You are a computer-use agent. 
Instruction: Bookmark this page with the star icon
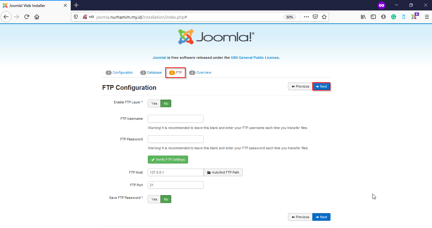[324, 17]
